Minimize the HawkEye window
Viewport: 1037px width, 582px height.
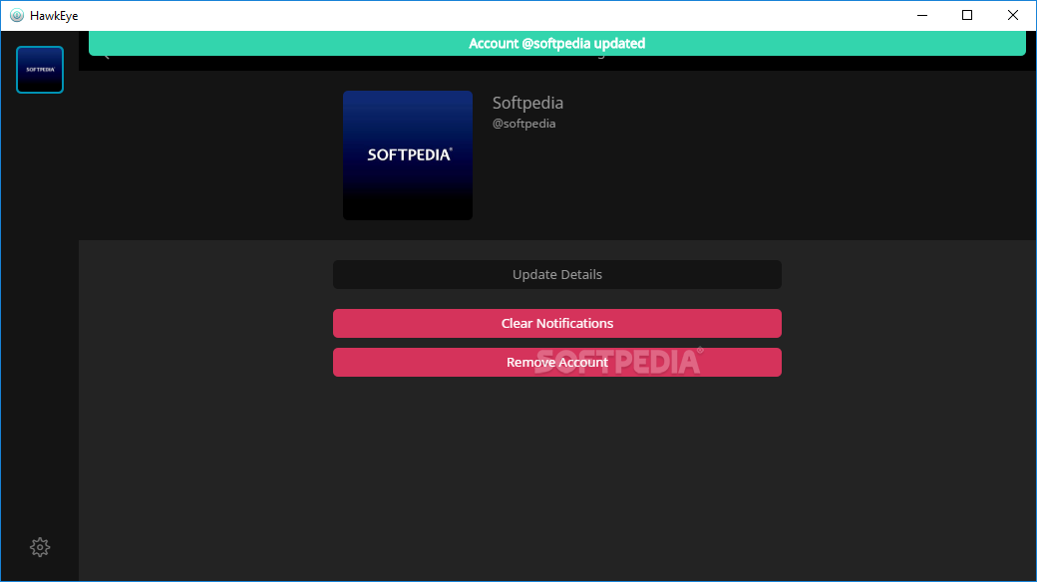[922, 15]
